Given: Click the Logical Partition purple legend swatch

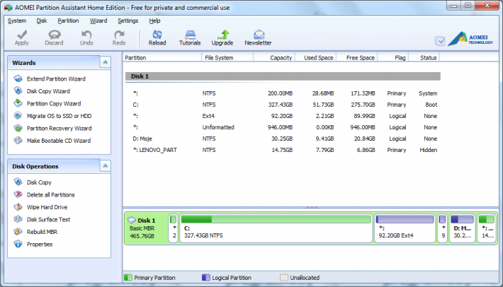Looking at the screenshot, I should coord(206,277).
